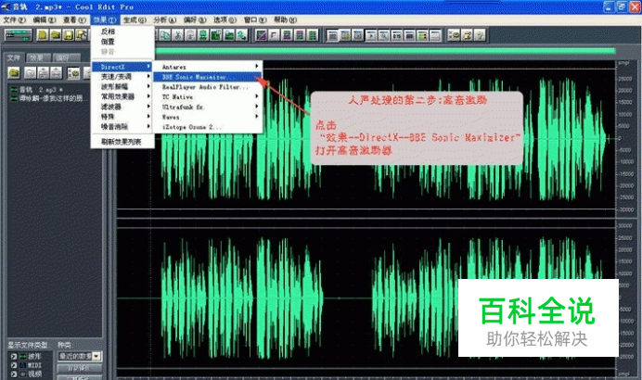Click the green overview range bar above waveform
This screenshot has height=380, width=642.
click(x=385, y=51)
